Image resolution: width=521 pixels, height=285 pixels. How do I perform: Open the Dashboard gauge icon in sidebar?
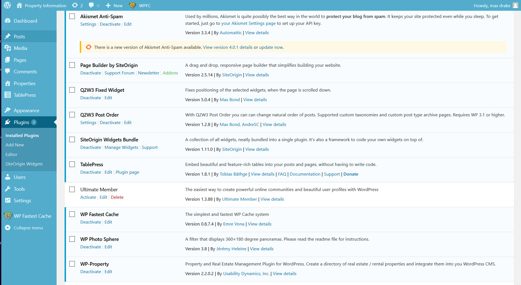pyautogui.click(x=8, y=21)
